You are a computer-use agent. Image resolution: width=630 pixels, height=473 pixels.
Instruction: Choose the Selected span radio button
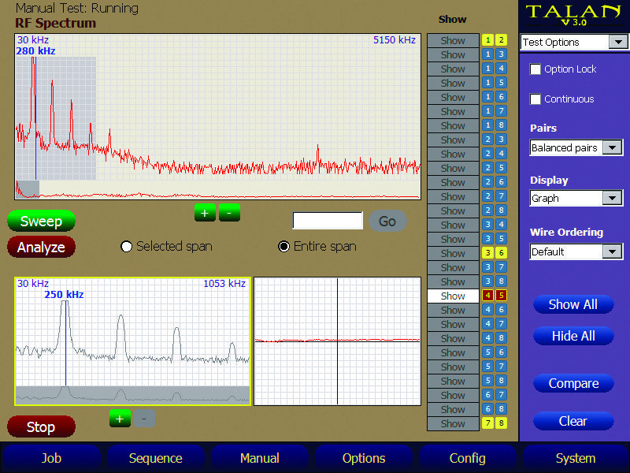pos(126,247)
